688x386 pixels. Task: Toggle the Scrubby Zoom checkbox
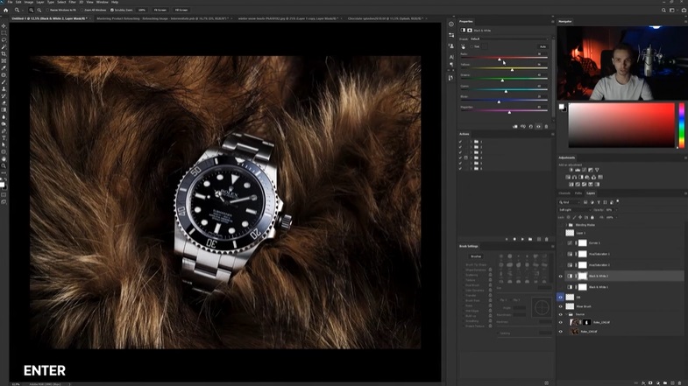click(112, 11)
